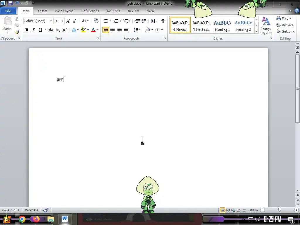
Task: Open Line Spacing dropdown
Action: (137, 30)
